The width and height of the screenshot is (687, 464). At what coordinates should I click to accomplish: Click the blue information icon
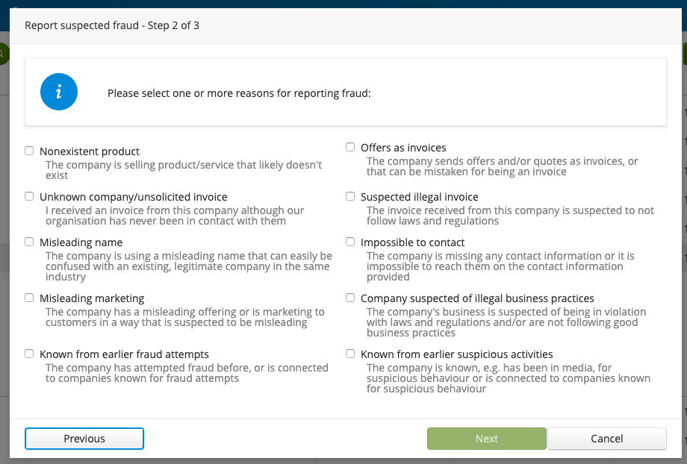coord(59,92)
